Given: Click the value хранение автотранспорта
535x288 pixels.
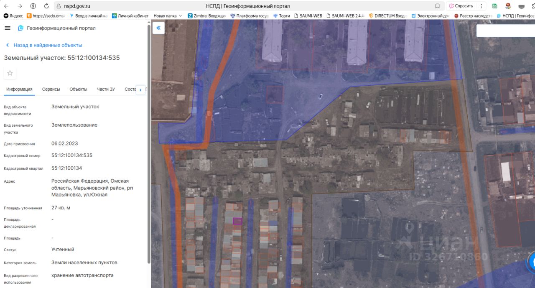Looking at the screenshot, I should 82,275.
